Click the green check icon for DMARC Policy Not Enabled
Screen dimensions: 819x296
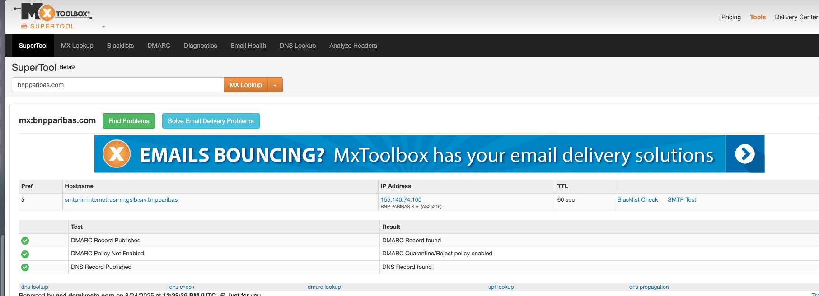(x=25, y=254)
